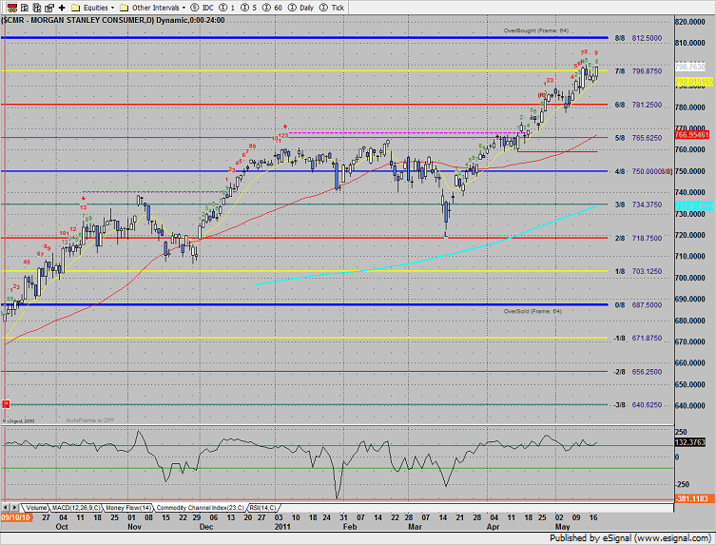Click the 0/8 687.5000 level label
The height and width of the screenshot is (545, 716).
[x=638, y=304]
